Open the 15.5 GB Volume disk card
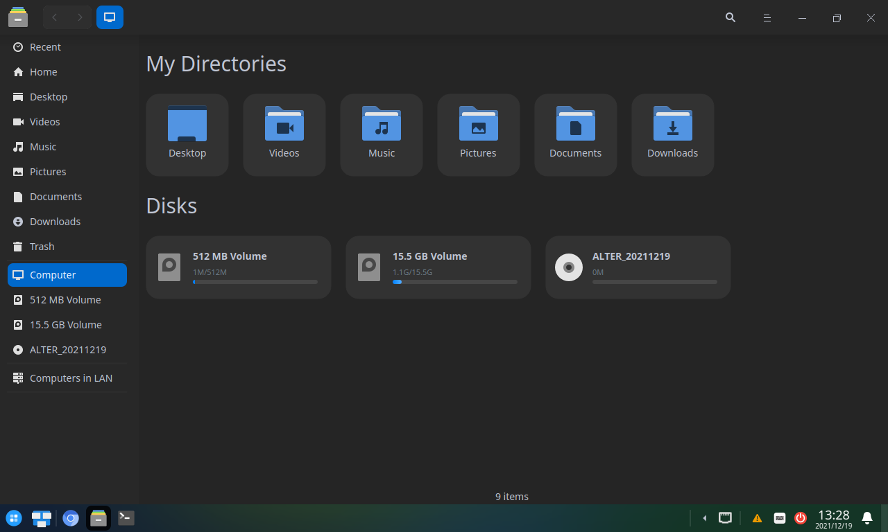Image resolution: width=888 pixels, height=532 pixels. (438, 267)
